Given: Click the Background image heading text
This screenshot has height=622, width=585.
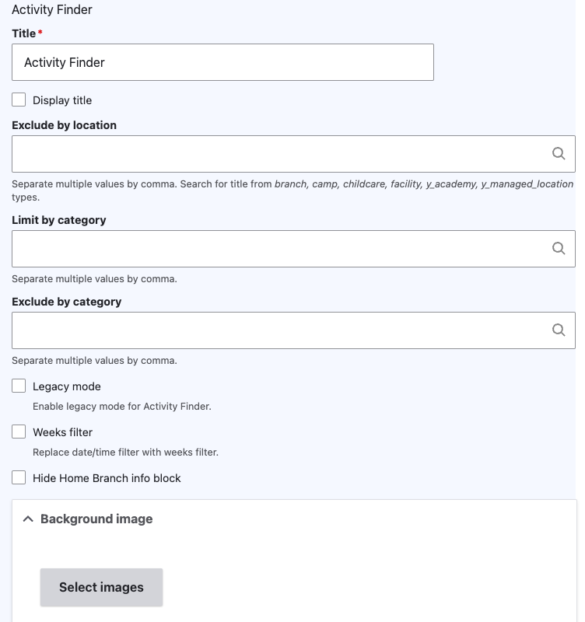Looking at the screenshot, I should tap(96, 519).
